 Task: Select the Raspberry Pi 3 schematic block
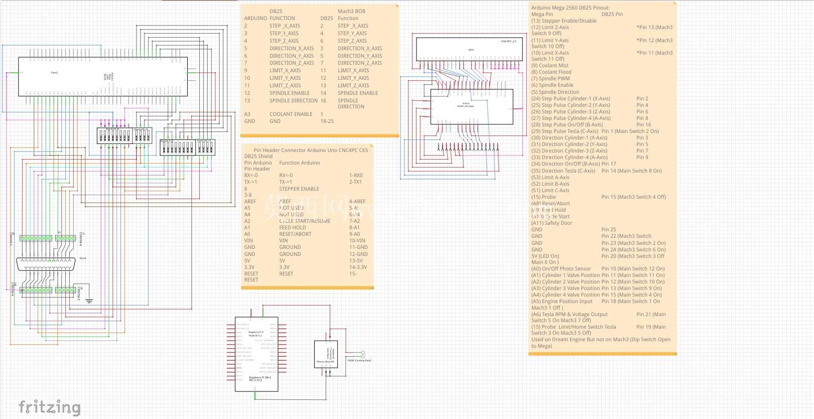[x=256, y=354]
